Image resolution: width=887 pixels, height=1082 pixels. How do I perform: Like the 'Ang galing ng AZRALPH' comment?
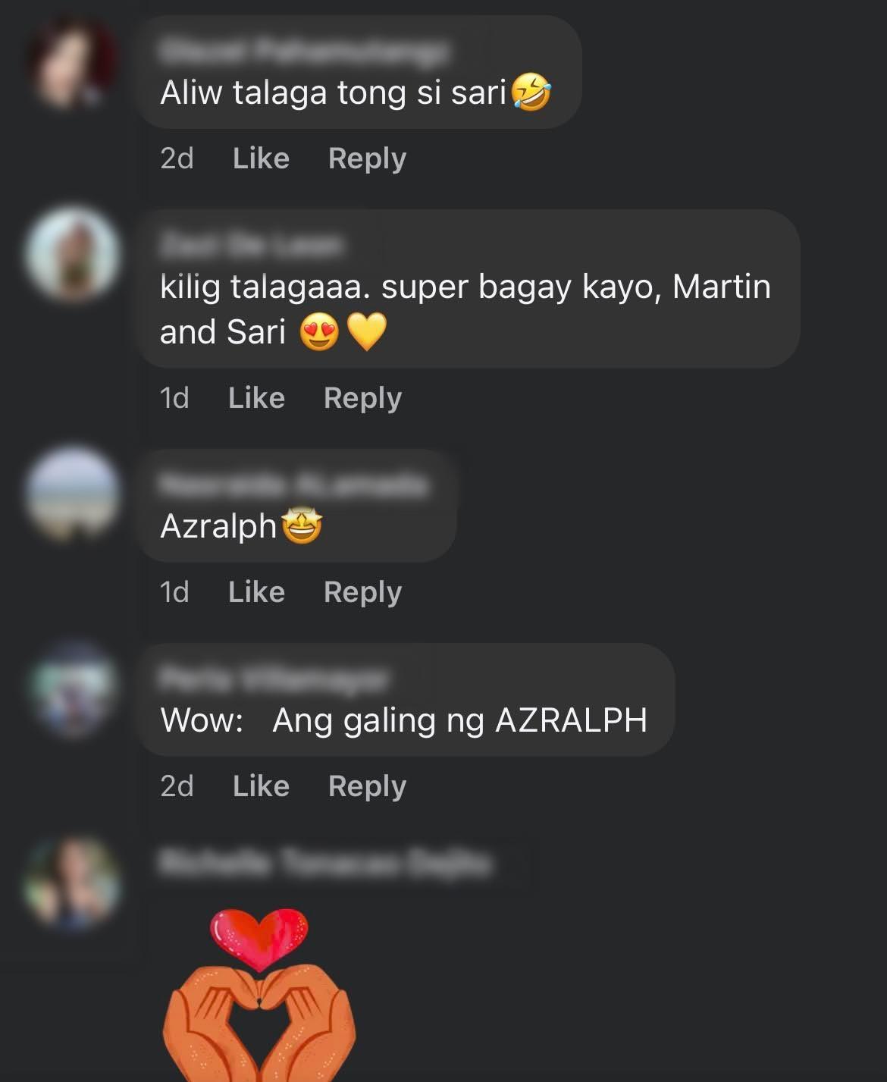pyautogui.click(x=261, y=786)
